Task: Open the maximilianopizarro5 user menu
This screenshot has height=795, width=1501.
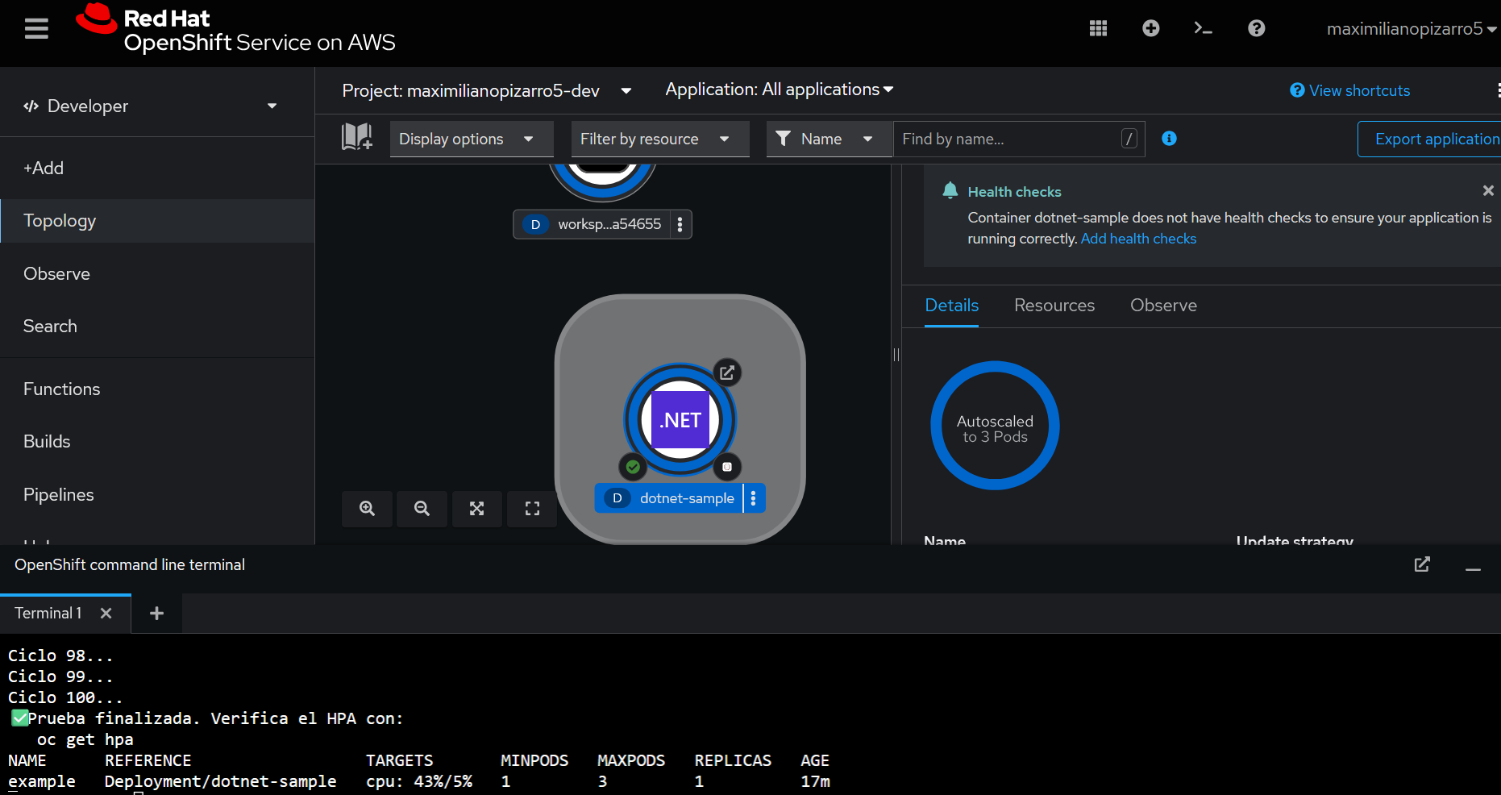Action: (x=1412, y=29)
